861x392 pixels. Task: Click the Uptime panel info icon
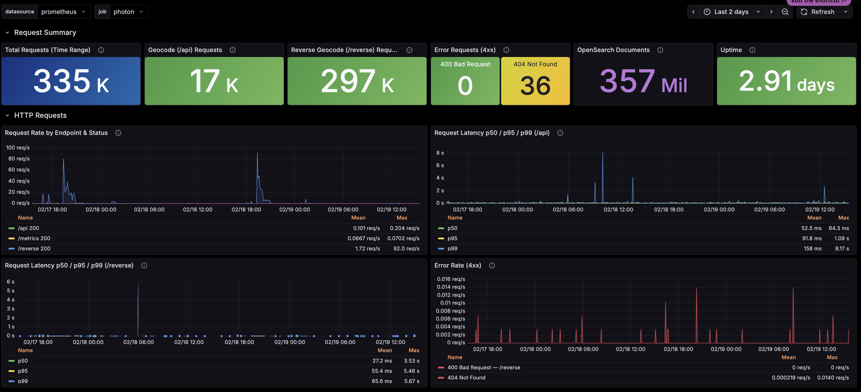point(752,50)
